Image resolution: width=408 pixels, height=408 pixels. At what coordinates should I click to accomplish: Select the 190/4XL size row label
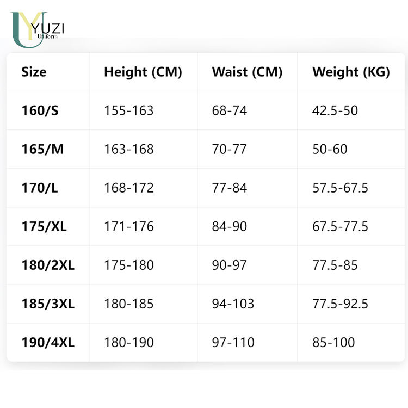pos(48,342)
